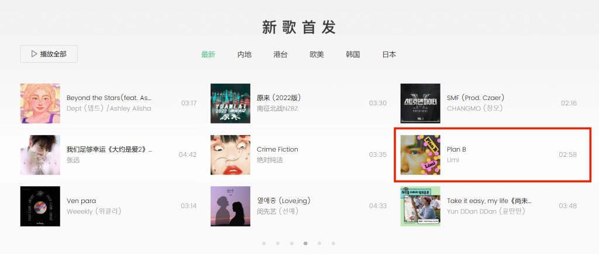Viewport: 599px width, 254px height.
Task: Open artist link 南征北战NZBZ
Action: [x=277, y=108]
